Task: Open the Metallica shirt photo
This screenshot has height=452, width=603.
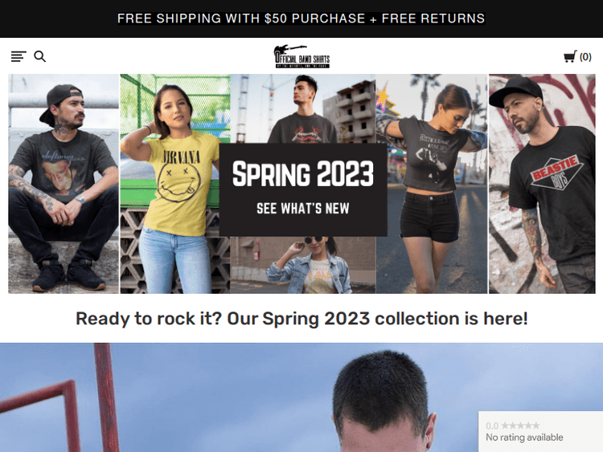Action: [x=302, y=108]
